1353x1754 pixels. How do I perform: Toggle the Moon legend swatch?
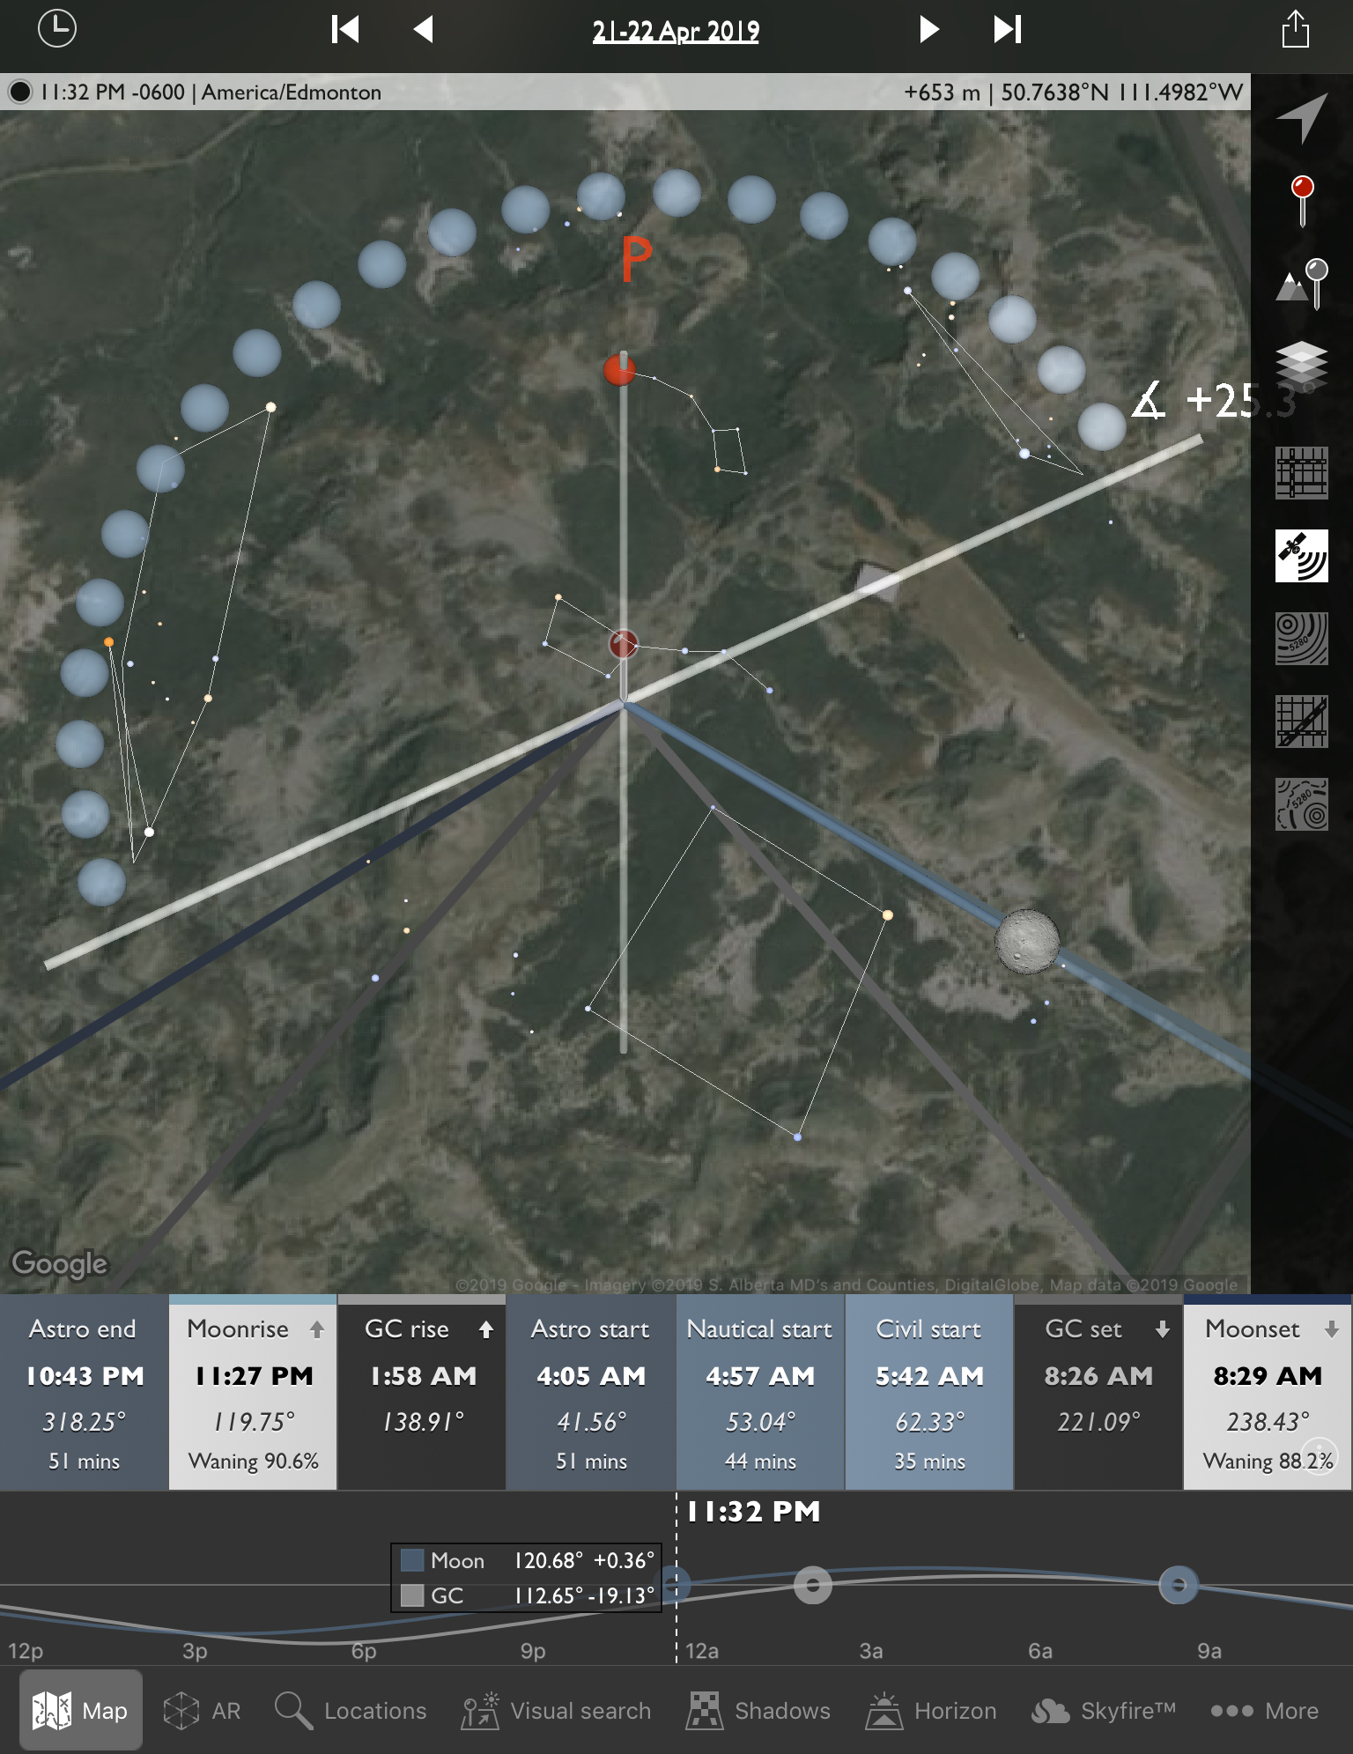click(412, 1560)
